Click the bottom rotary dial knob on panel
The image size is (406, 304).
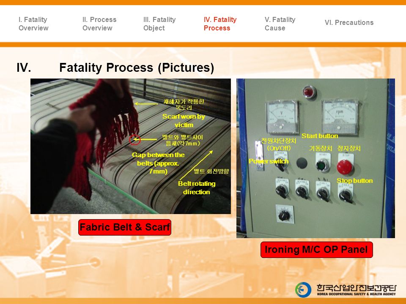pyautogui.click(x=284, y=215)
